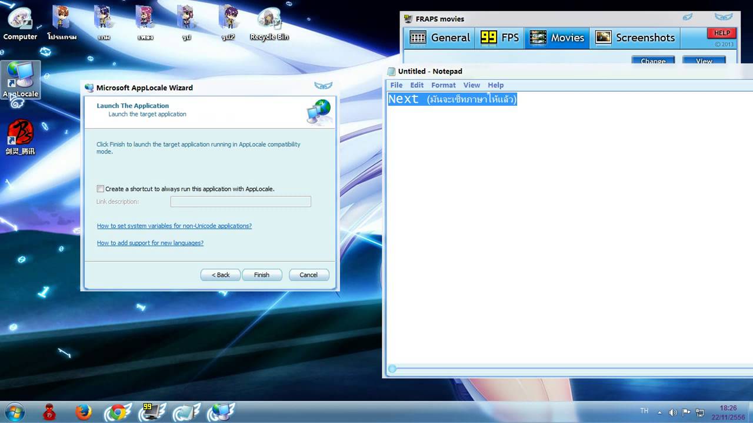
Task: Click the FRAPS View button
Action: pyautogui.click(x=704, y=61)
